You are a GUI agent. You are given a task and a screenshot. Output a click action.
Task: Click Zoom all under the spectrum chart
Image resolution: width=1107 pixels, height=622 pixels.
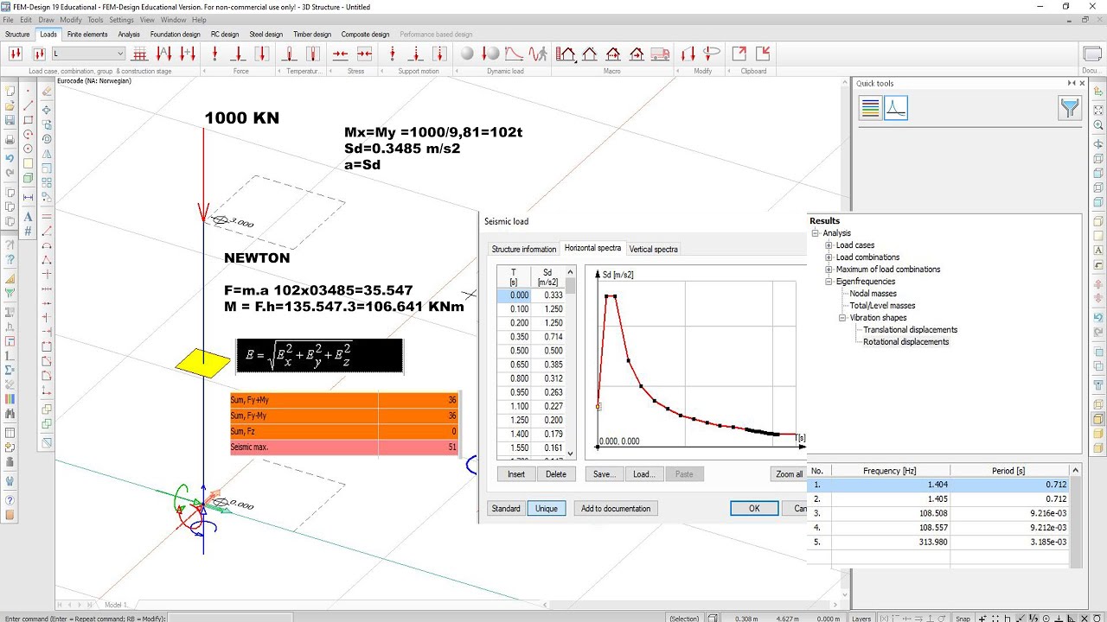[x=789, y=474]
